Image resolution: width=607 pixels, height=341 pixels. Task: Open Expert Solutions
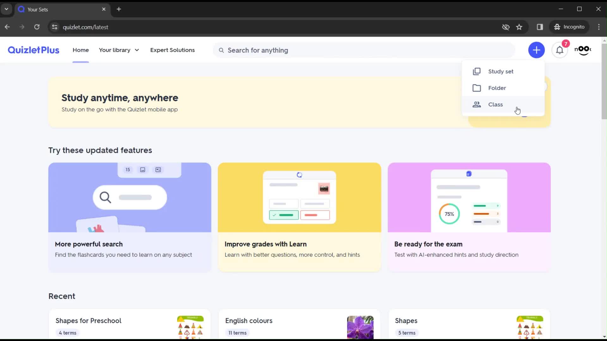pos(172,50)
